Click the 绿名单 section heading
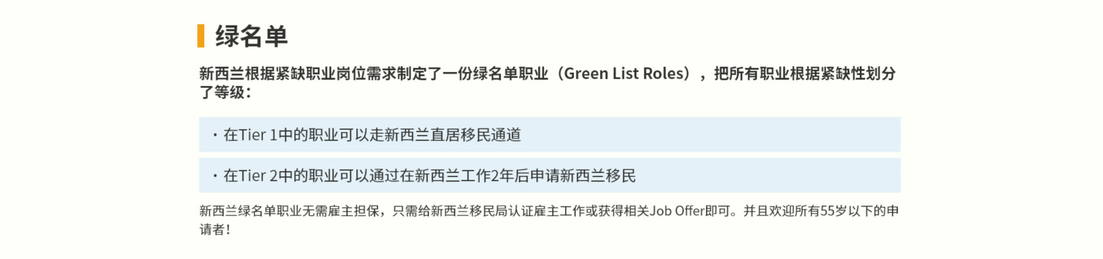The image size is (1103, 259). pos(251,36)
